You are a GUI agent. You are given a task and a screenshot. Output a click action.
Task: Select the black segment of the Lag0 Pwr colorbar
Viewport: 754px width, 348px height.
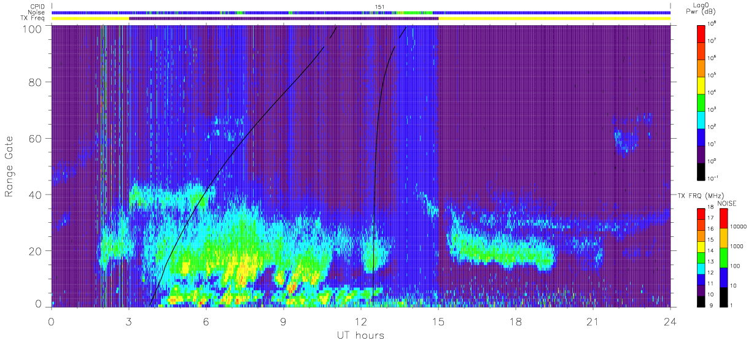(701, 171)
